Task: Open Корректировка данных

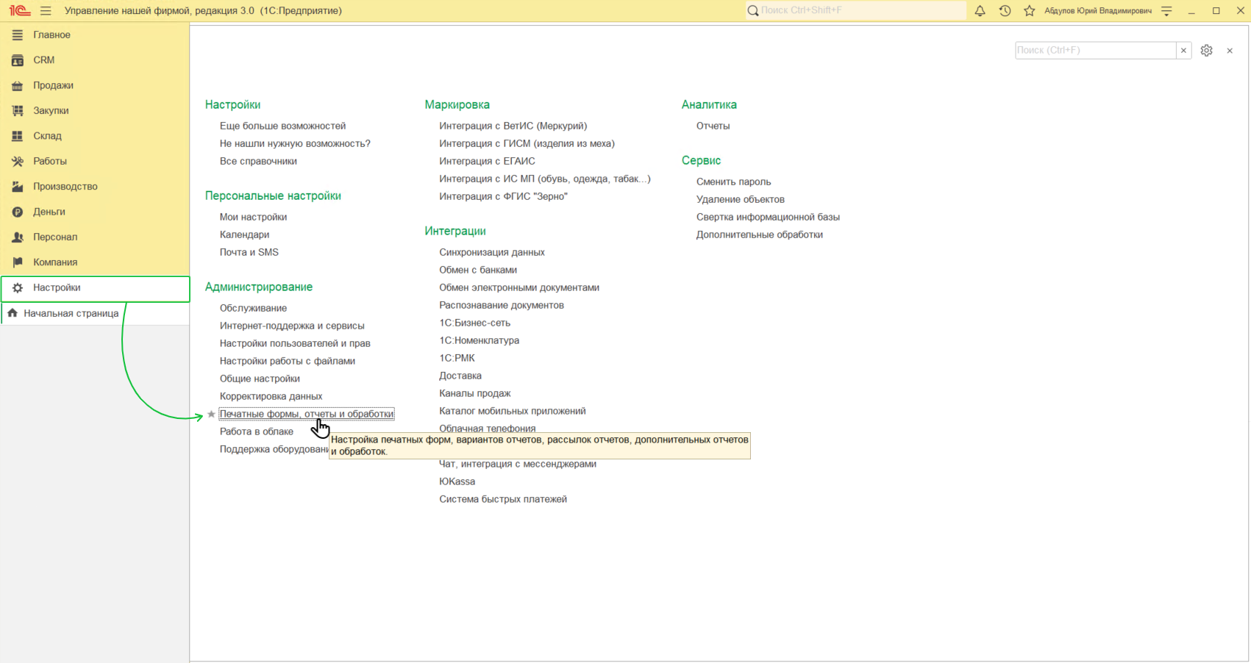Action: coord(271,396)
